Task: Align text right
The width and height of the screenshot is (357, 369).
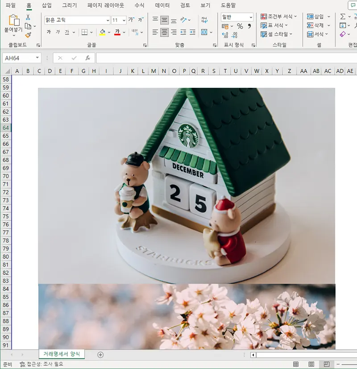Action: [174, 32]
